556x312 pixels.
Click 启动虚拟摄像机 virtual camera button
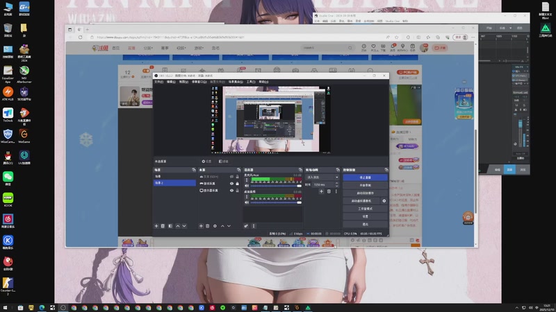tap(361, 201)
